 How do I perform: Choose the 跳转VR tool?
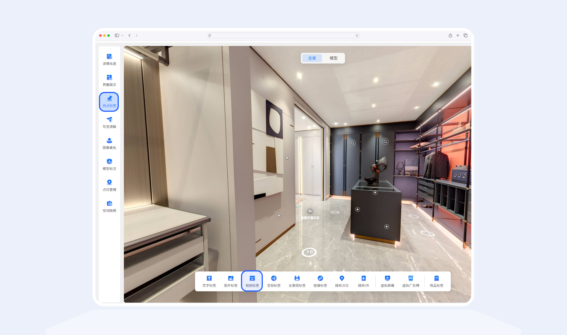coord(363,281)
